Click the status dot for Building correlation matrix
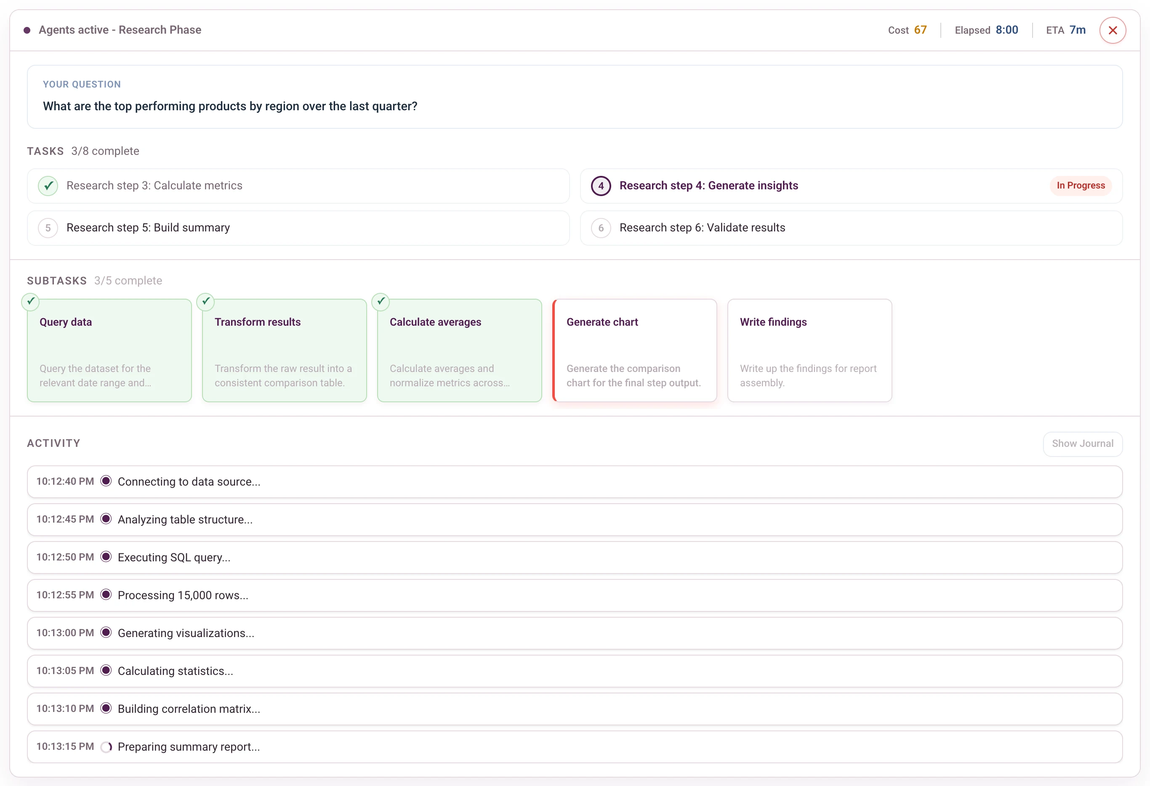 click(x=106, y=708)
